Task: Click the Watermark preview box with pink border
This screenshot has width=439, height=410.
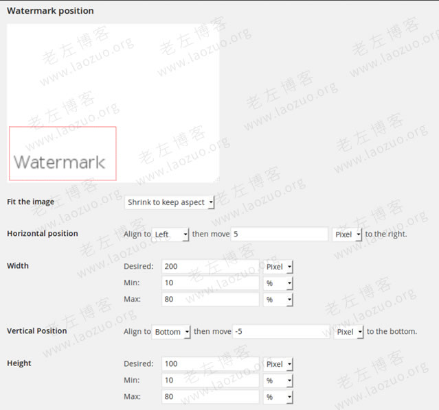Action: click(x=63, y=154)
